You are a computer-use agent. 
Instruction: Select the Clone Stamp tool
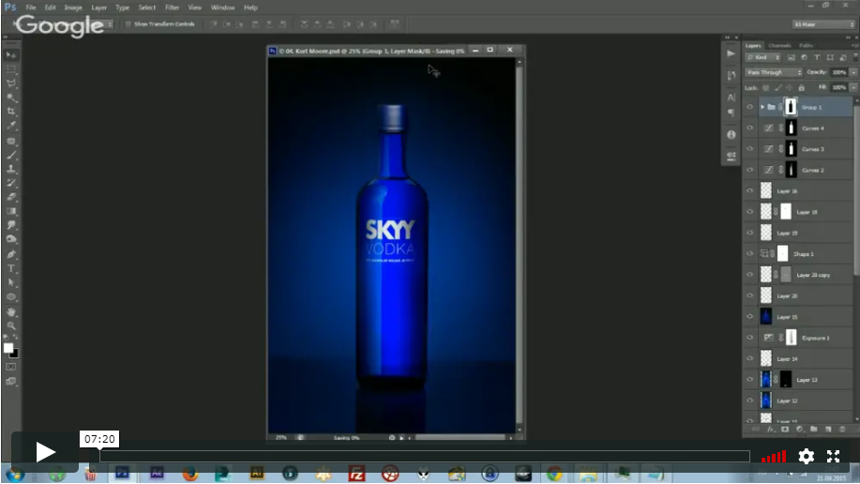click(11, 169)
